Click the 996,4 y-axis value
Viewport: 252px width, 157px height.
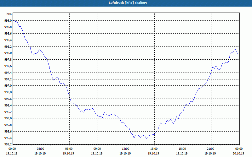[8, 106]
